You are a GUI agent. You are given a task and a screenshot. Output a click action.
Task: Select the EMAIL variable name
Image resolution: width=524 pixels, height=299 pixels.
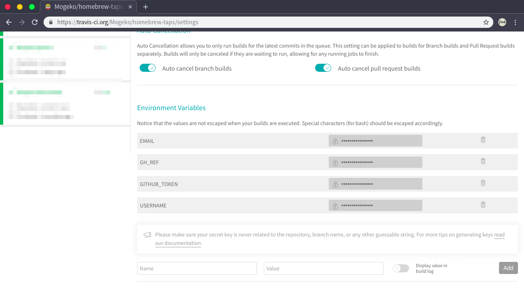[x=147, y=141]
